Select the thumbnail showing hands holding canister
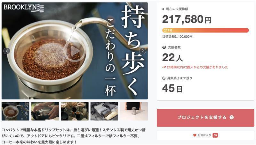 coord(45,111)
